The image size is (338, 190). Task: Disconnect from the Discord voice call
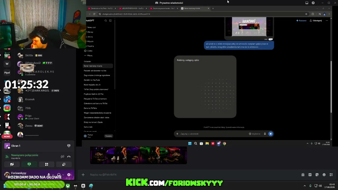(69, 157)
